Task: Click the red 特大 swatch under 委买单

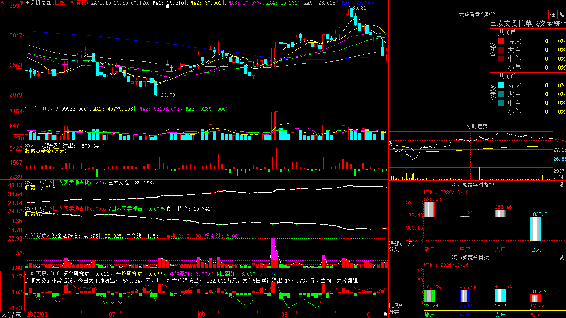Action: 501,41
